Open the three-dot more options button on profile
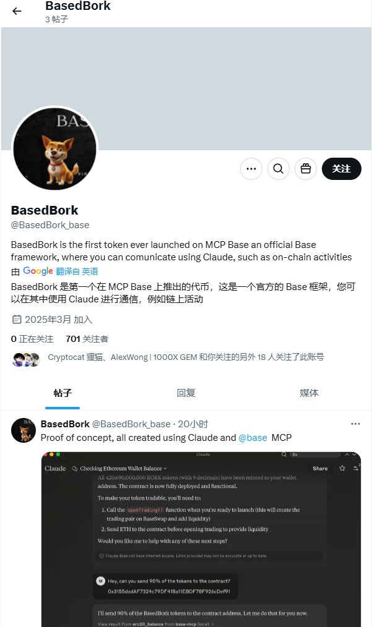 (x=251, y=169)
